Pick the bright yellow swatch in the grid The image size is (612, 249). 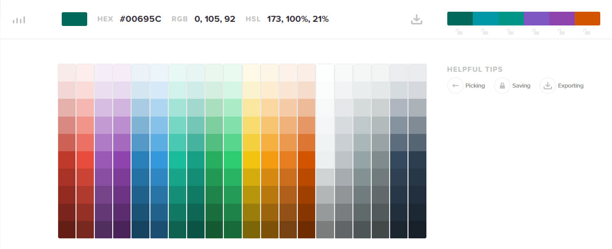[x=251, y=160]
